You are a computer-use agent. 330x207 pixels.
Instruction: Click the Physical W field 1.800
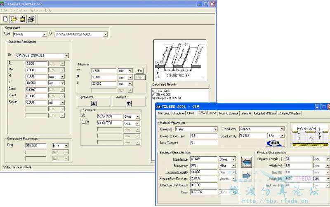[x=104, y=71]
